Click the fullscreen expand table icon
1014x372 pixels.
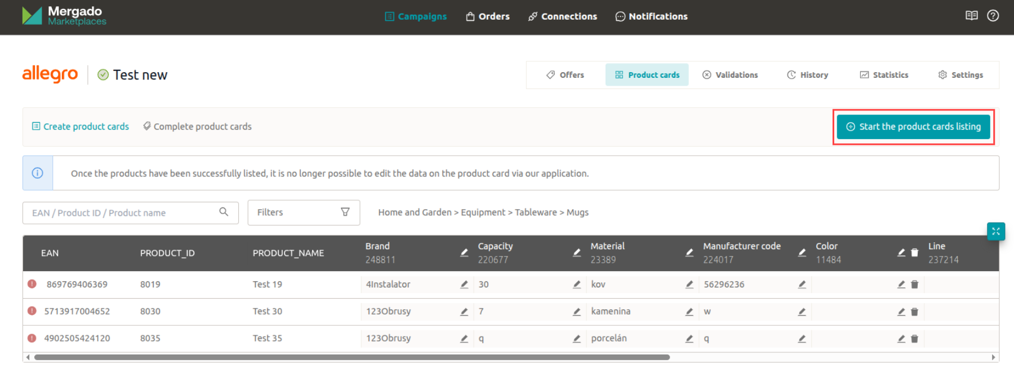click(x=995, y=231)
